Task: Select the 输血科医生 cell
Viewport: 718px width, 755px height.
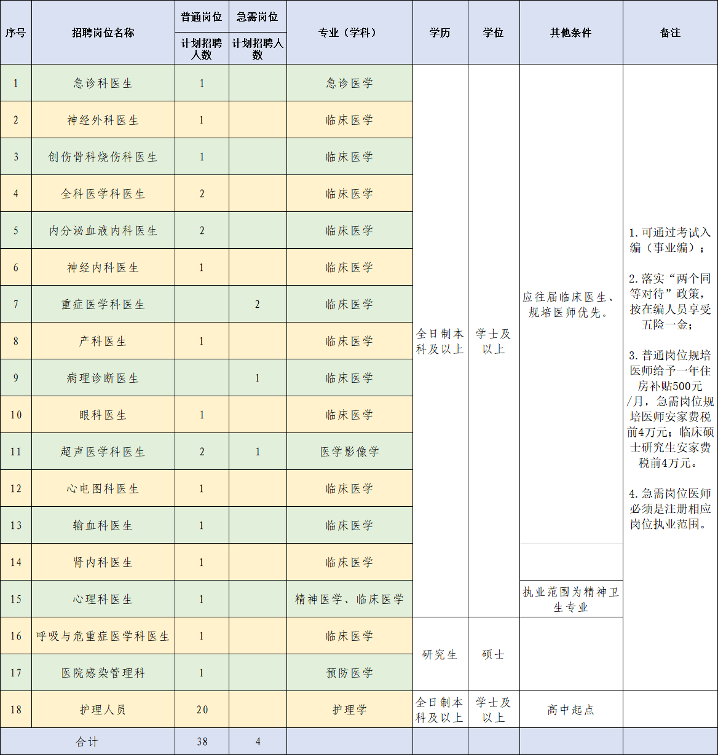Action: (x=103, y=525)
